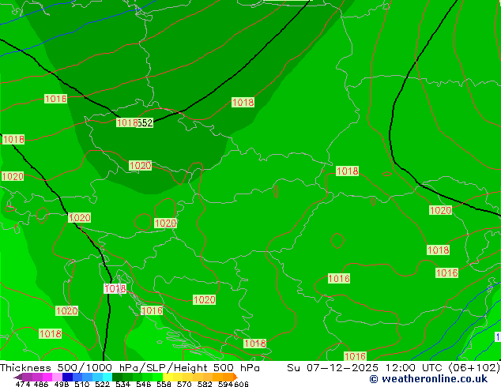Click the '594' legend value
501x387 pixels.
pos(225,384)
